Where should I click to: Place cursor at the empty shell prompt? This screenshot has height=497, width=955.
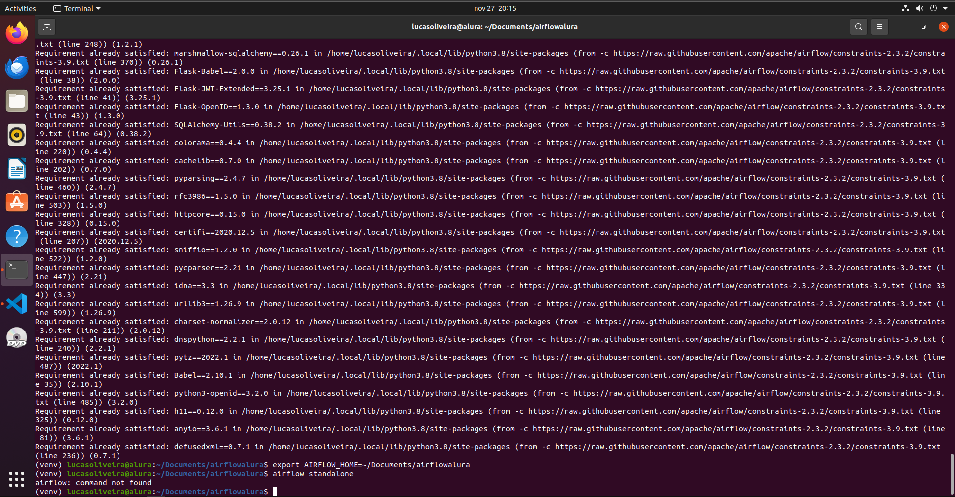[x=275, y=492]
